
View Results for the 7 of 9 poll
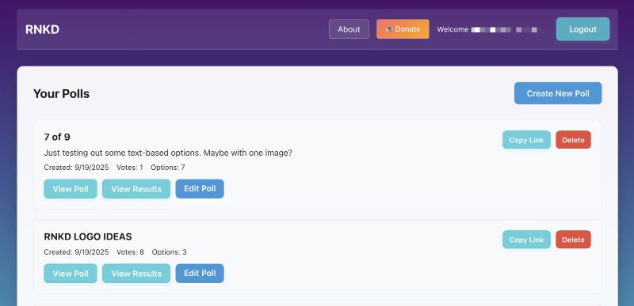pos(136,189)
